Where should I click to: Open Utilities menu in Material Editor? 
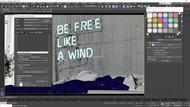coord(173,11)
